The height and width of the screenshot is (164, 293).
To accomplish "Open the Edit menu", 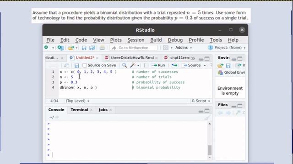I will (x=65, y=40).
